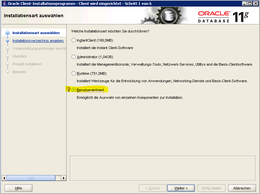Click the empty message text area

pos(162,168)
